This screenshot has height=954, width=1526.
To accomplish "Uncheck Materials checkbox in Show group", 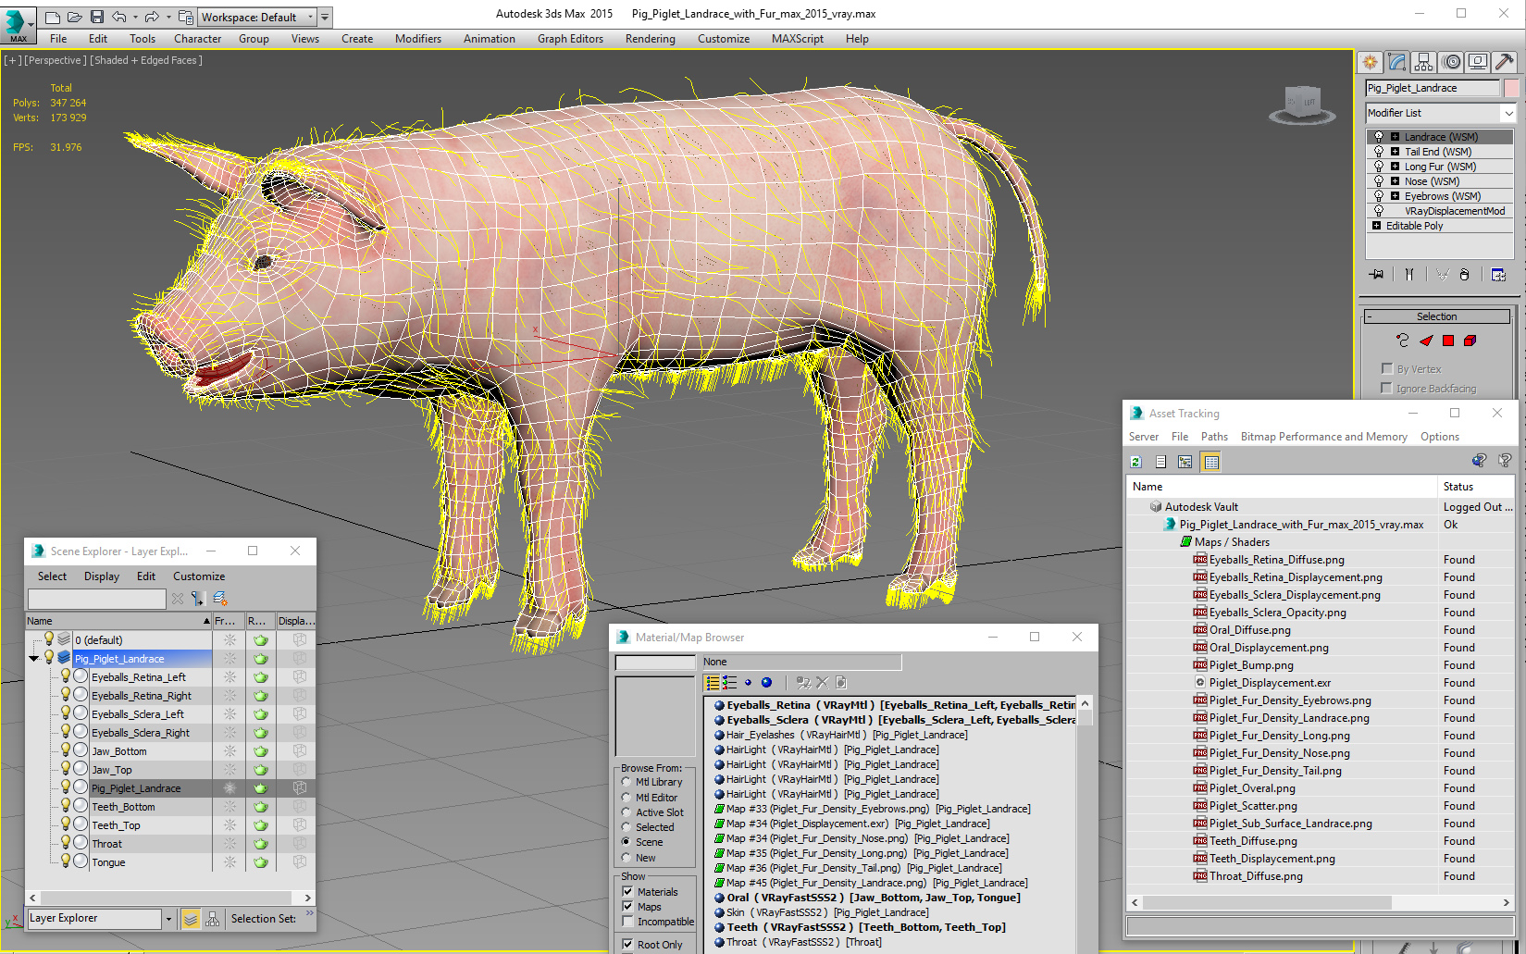I will pyautogui.click(x=628, y=892).
